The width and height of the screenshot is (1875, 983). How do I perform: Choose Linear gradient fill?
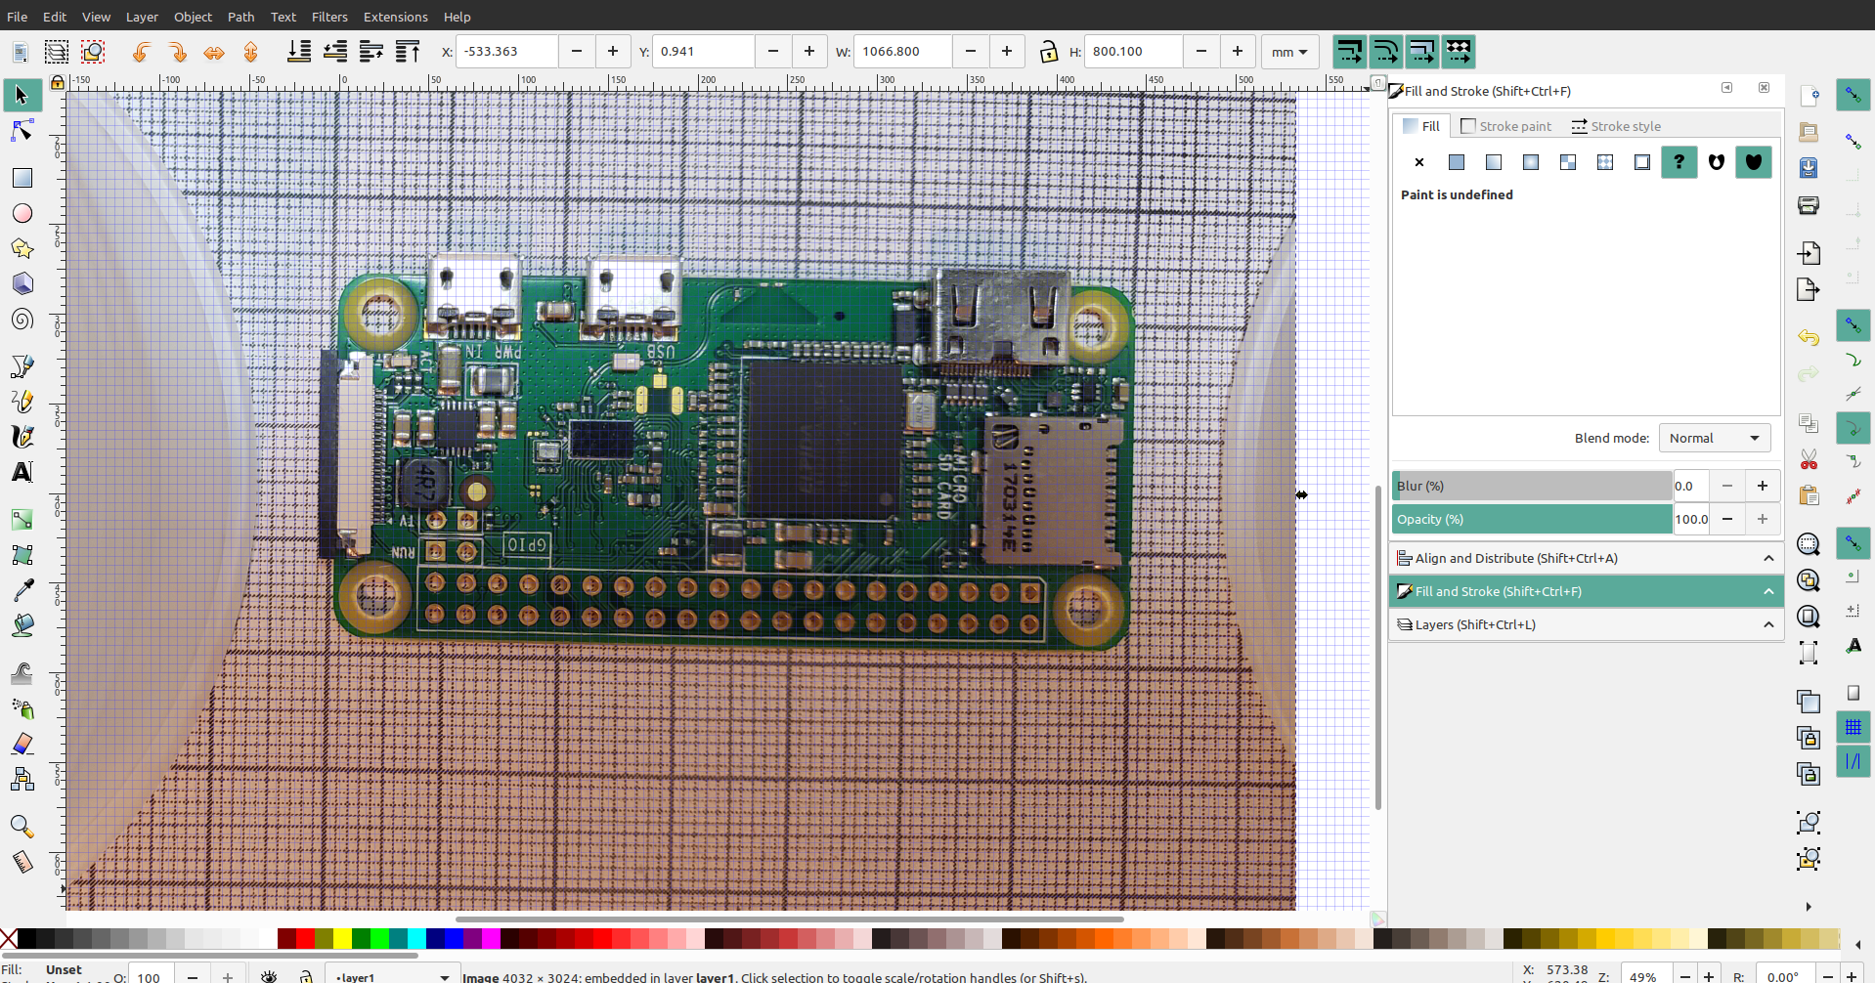tap(1494, 162)
